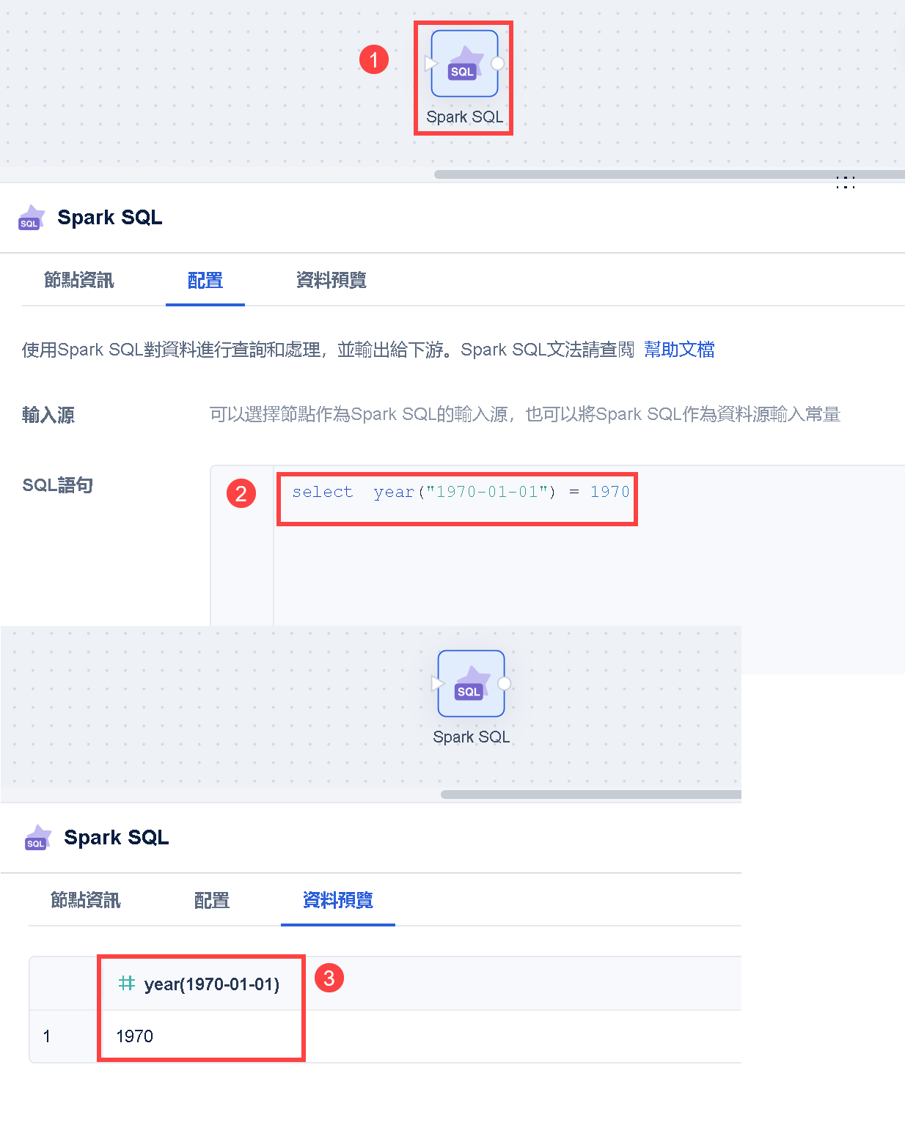
Task: Click the lower node's output port circle
Action: [x=505, y=683]
